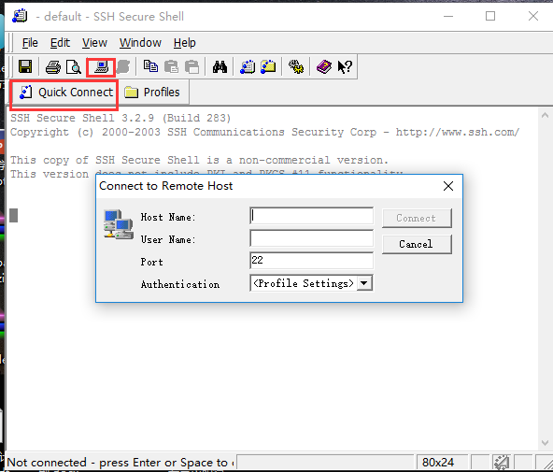Open the Profiles folder button

click(x=152, y=93)
